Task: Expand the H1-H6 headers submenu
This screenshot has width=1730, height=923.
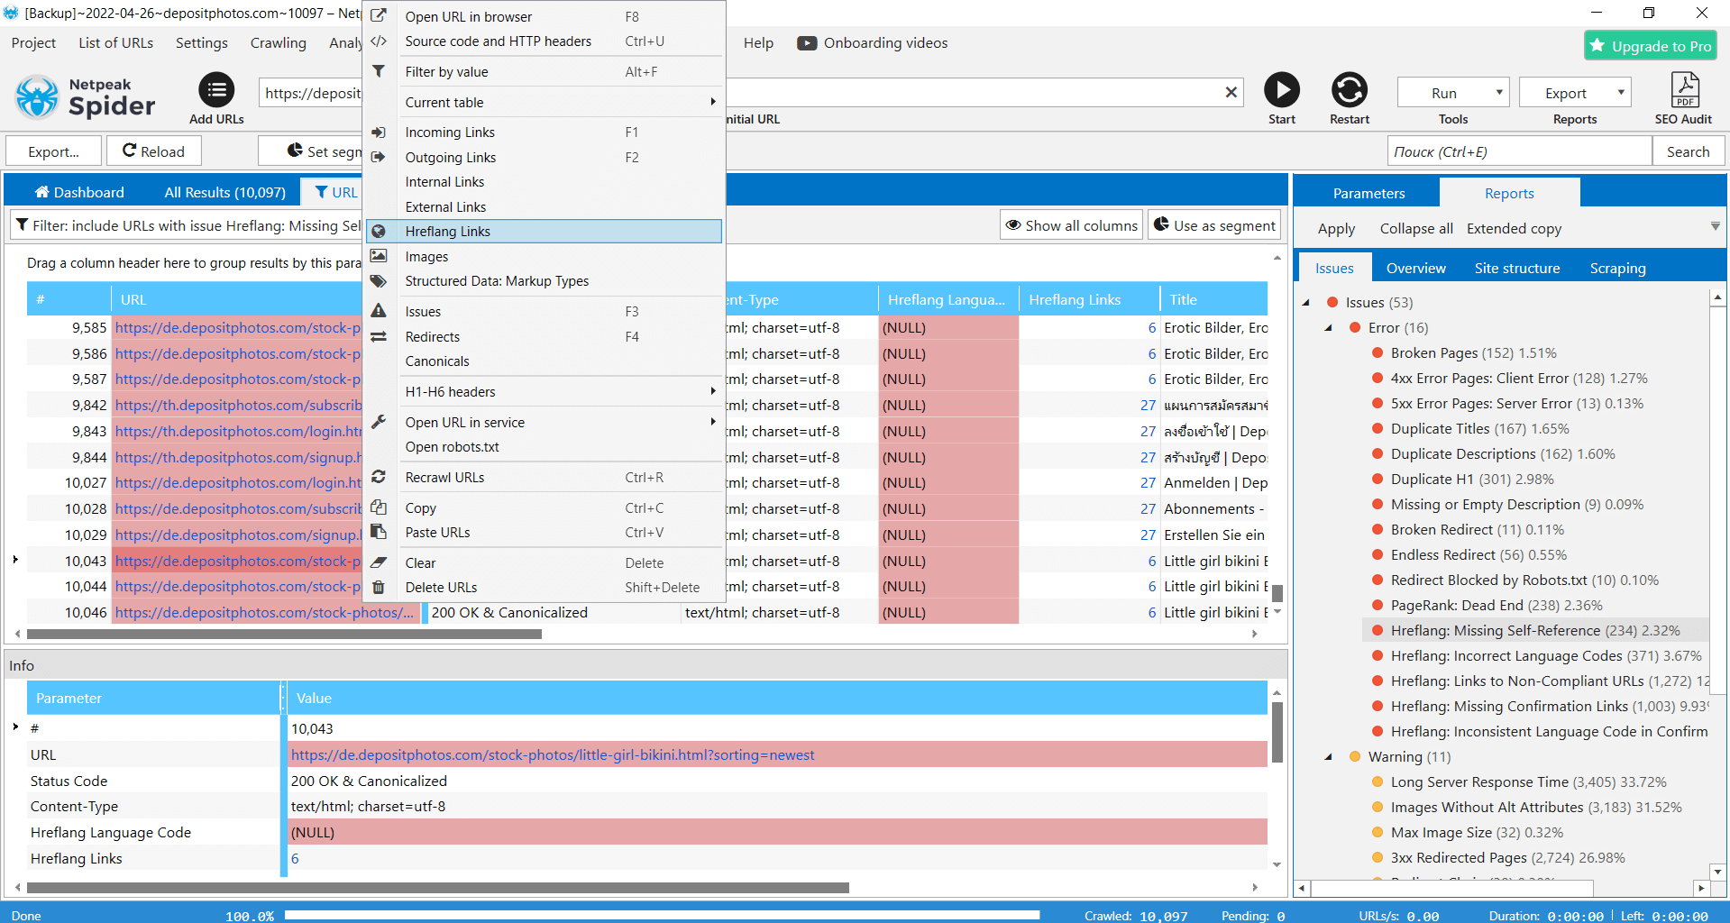Action: [544, 392]
